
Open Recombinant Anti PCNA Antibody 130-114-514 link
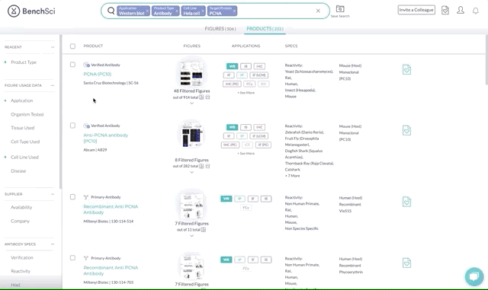click(x=111, y=209)
